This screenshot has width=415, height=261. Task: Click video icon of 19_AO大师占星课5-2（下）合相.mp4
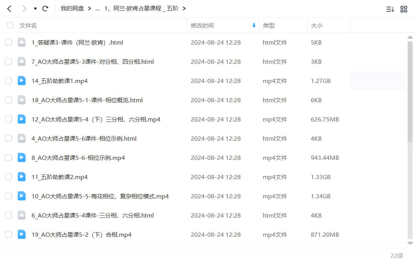click(x=22, y=234)
